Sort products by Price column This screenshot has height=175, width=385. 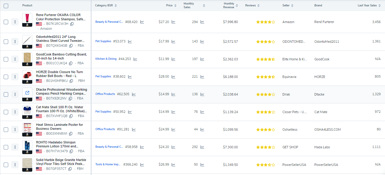pos(175,5)
